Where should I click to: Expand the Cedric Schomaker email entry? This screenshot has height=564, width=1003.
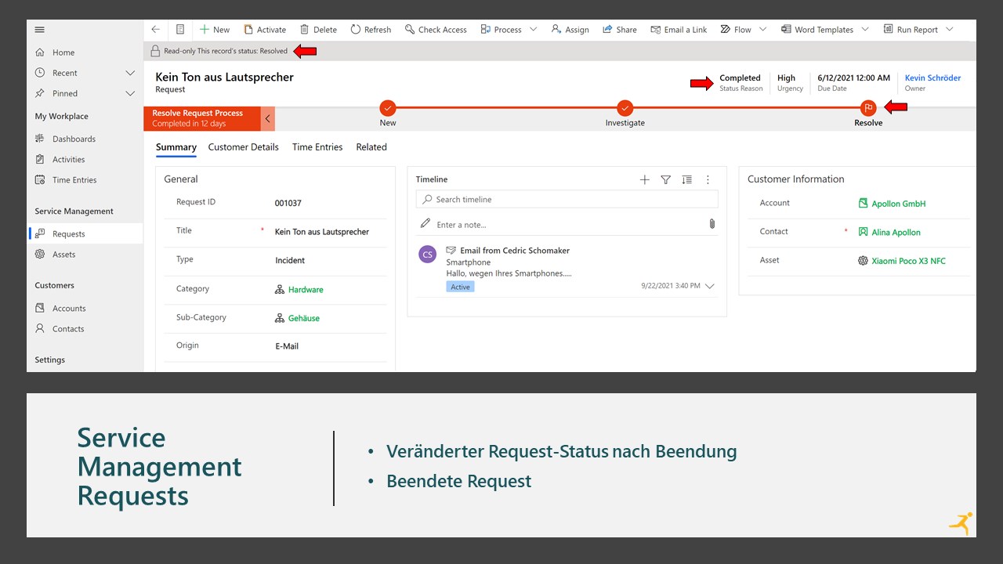coord(710,286)
